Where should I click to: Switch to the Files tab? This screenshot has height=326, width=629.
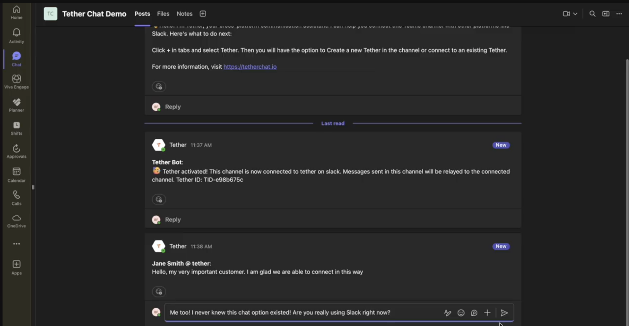tap(163, 14)
